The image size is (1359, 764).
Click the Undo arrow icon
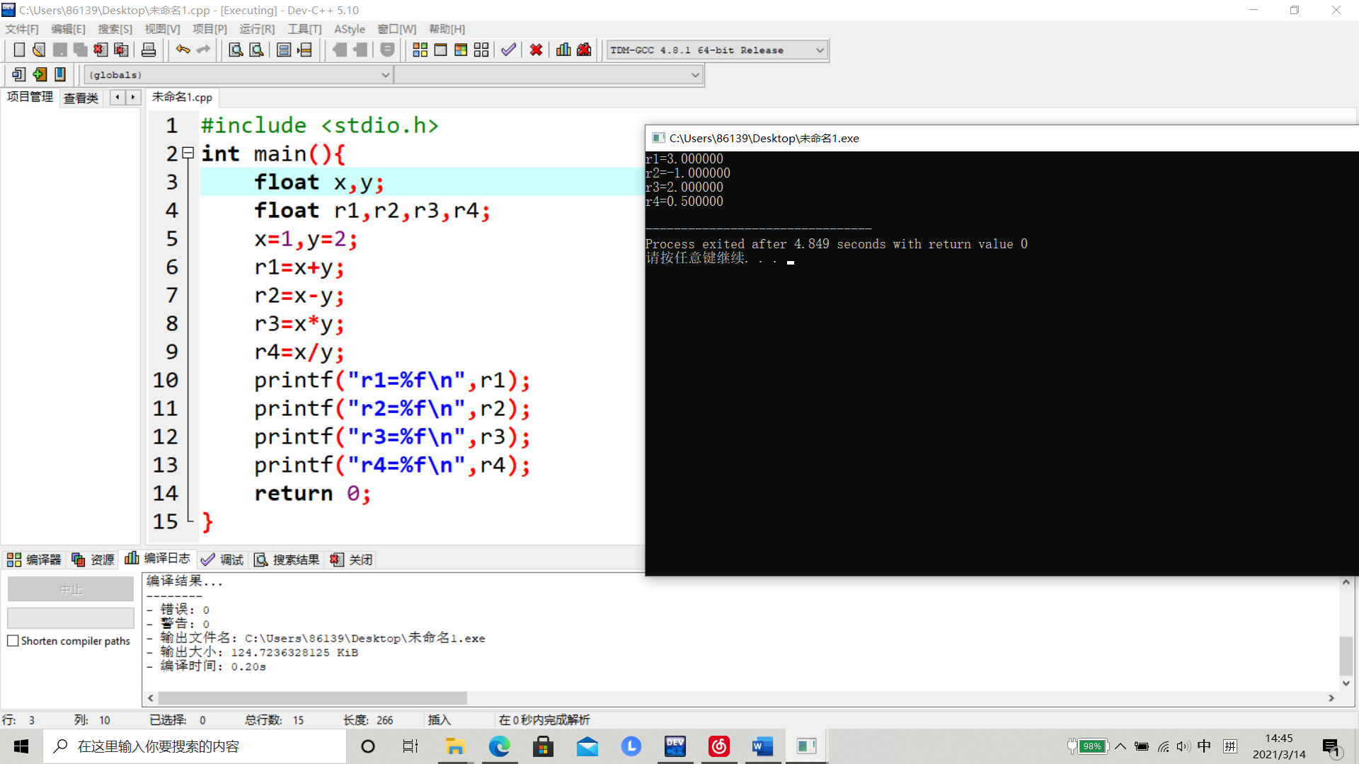coord(183,50)
